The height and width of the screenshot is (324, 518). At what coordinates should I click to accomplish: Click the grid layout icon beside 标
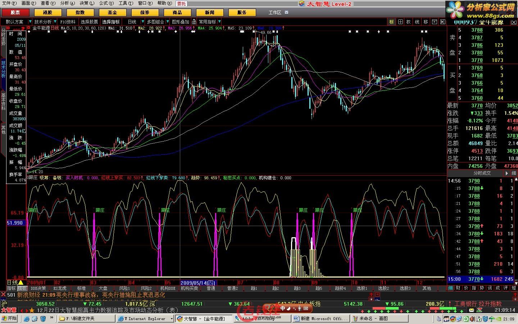pos(400,22)
